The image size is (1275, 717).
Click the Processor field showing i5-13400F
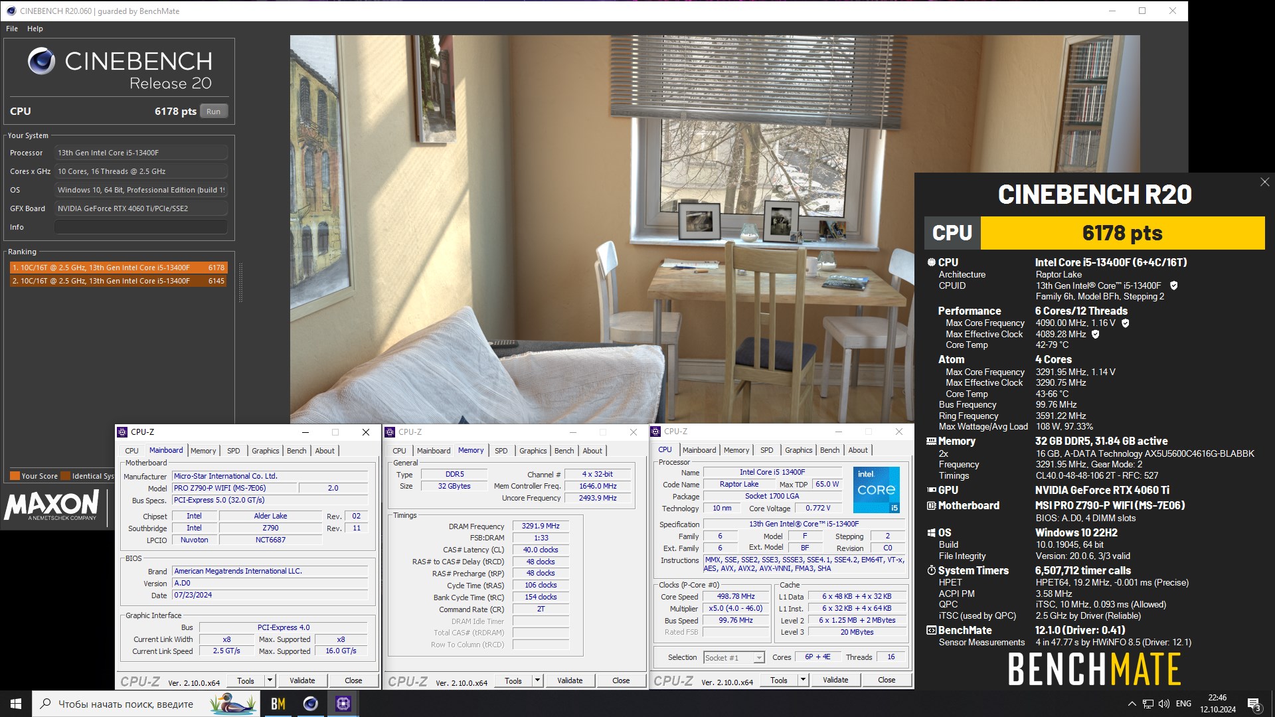(x=141, y=153)
